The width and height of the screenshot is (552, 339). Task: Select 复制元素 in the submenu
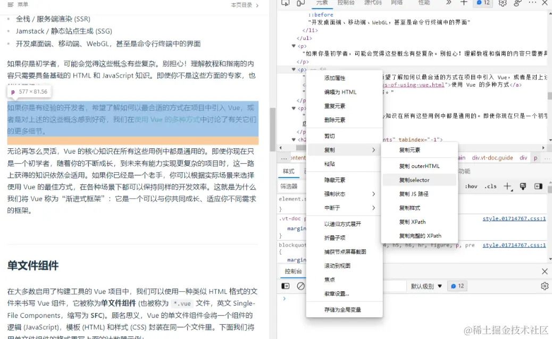point(419,150)
